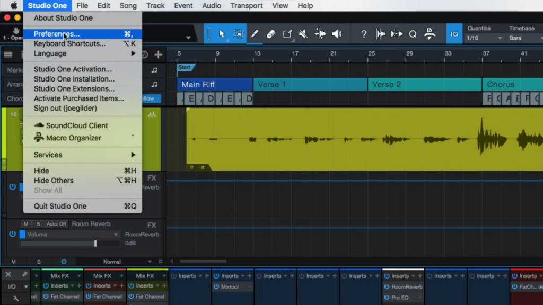Choose Preferences from the menu

[83, 34]
